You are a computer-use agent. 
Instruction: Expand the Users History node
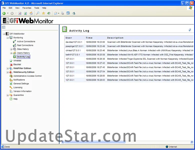click(x=11, y=53)
